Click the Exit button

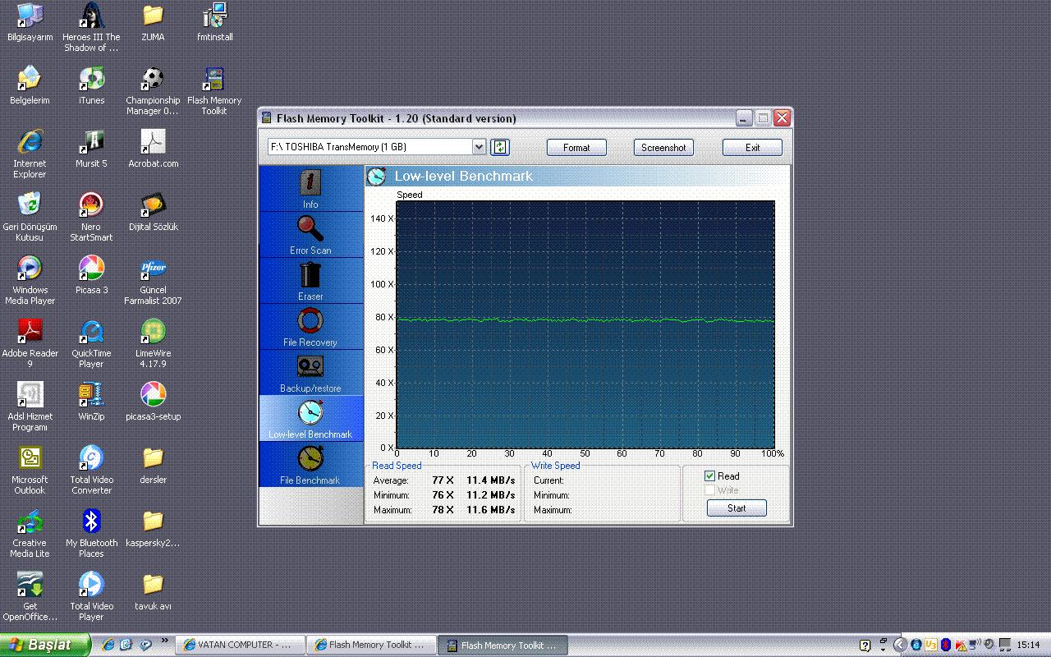tap(752, 148)
